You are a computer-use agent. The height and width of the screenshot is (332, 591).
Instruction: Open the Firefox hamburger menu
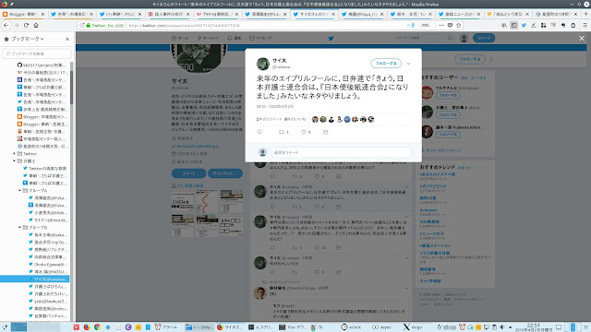[x=585, y=25]
